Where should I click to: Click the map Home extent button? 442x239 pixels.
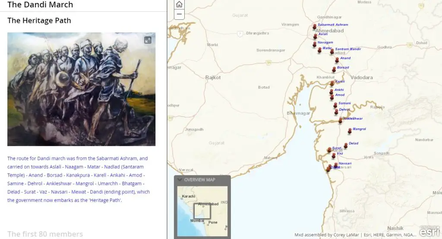click(x=179, y=4)
